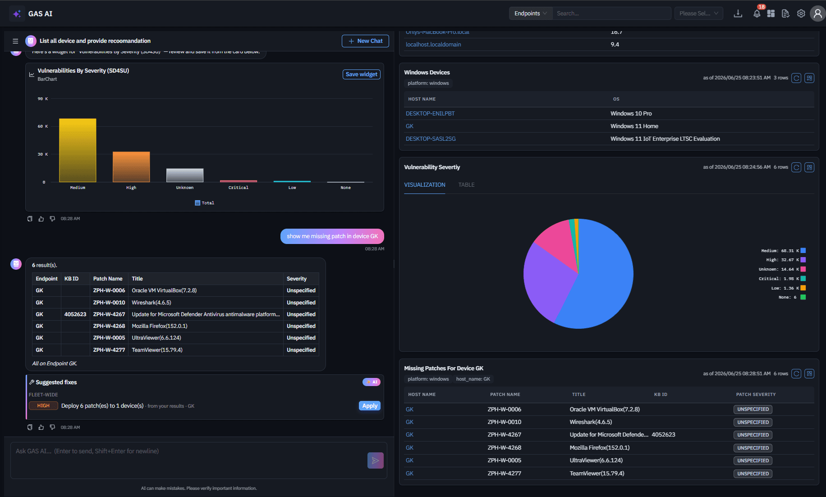Open layout icon for Vulnerability Severity widget
826x497 pixels.
point(810,167)
